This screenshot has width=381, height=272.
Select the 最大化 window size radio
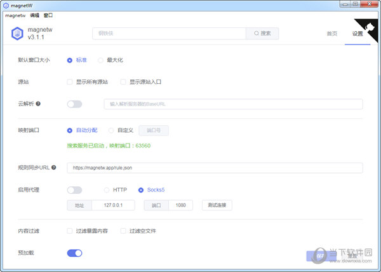tap(100, 60)
